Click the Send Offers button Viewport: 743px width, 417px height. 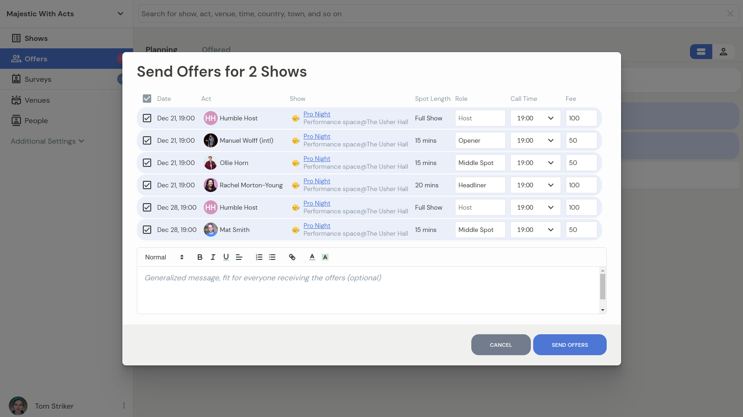tap(569, 345)
